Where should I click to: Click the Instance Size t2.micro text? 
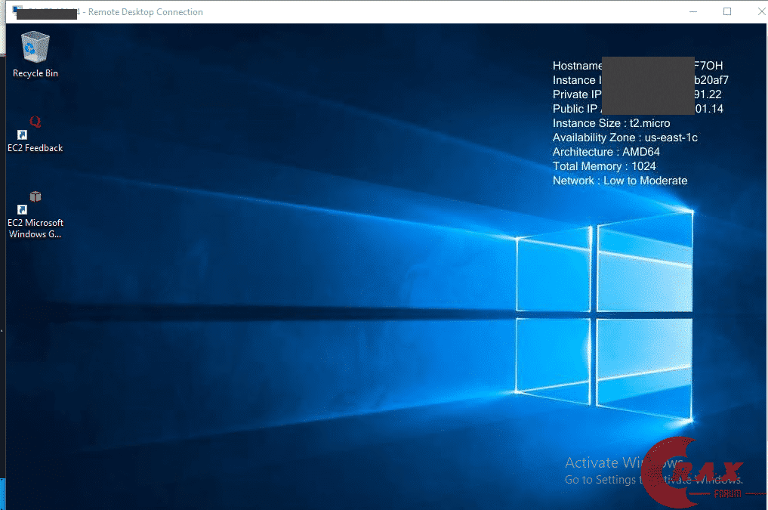point(611,123)
